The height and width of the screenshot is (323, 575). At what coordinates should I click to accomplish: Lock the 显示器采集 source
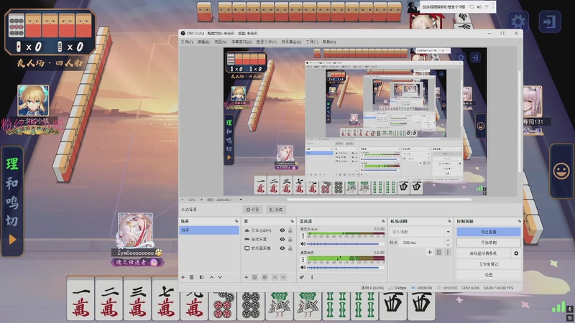tap(290, 248)
